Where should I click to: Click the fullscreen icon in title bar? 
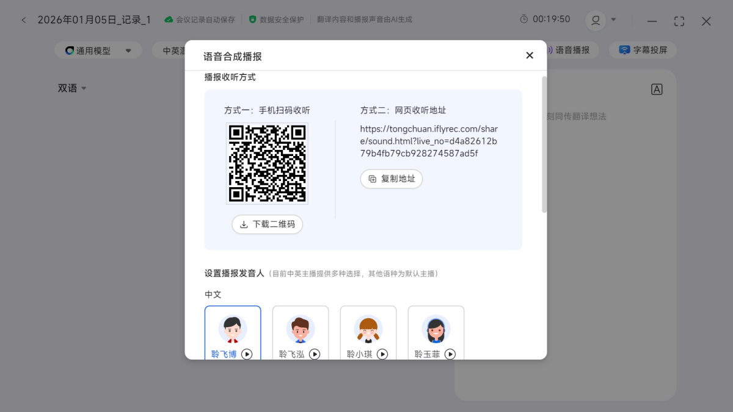679,21
